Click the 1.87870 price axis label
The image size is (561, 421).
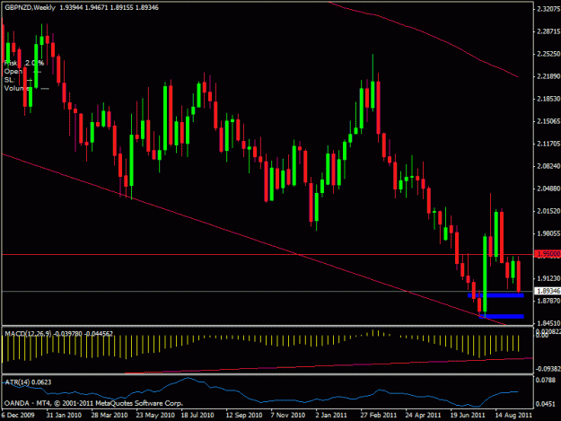[x=548, y=302]
